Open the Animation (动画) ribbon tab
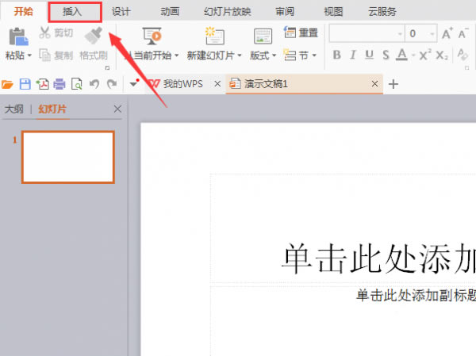Screen dimensions: 476x356 pos(170,12)
